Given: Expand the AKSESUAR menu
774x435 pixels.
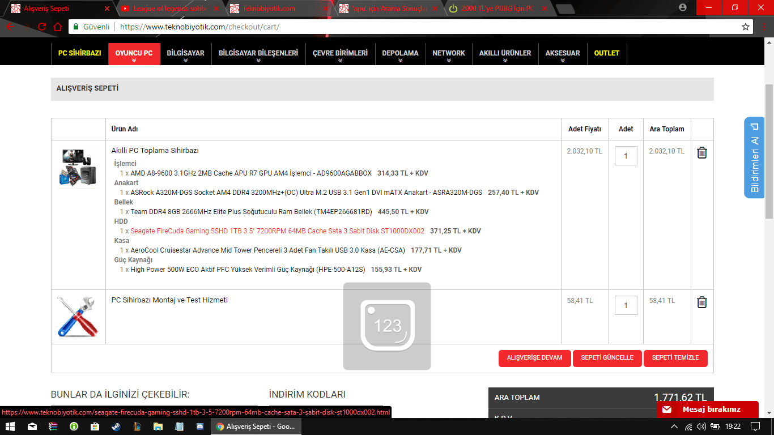Looking at the screenshot, I should coord(563,54).
